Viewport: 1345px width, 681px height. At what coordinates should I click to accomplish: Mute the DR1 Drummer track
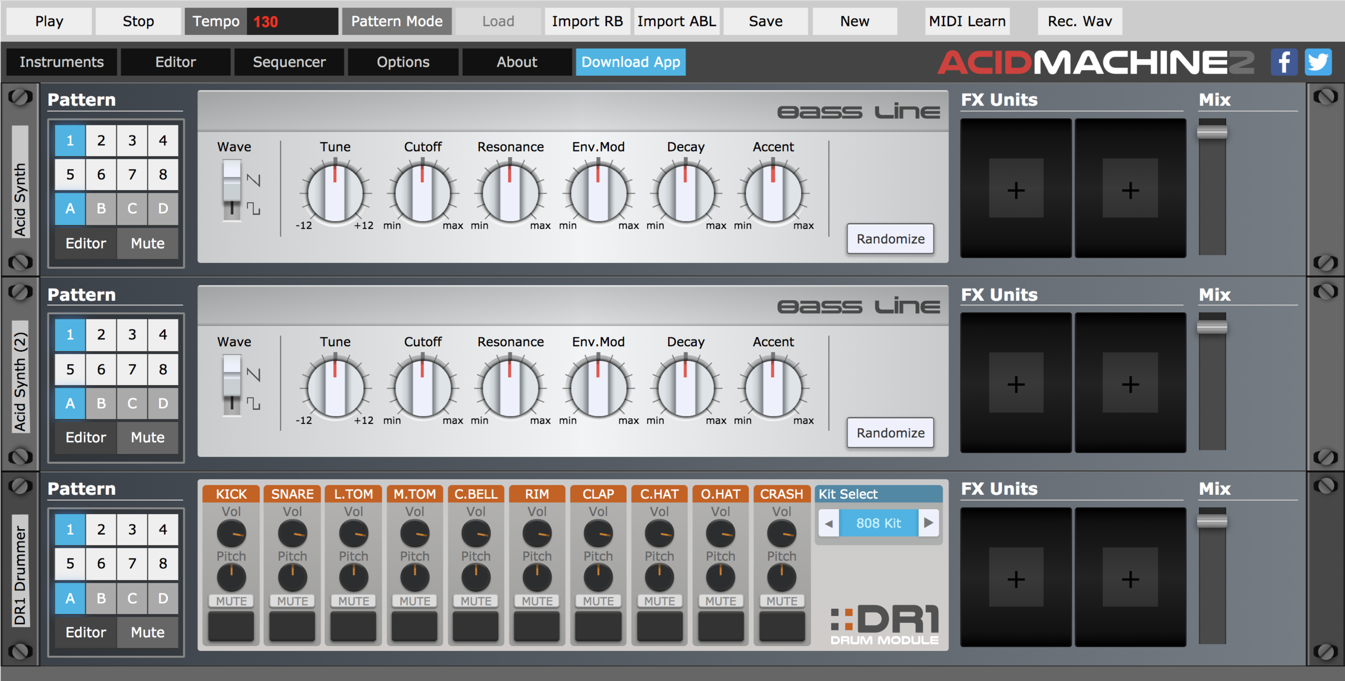click(147, 632)
